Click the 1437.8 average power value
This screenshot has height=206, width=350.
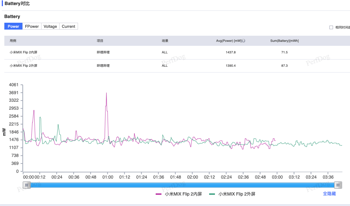point(230,52)
